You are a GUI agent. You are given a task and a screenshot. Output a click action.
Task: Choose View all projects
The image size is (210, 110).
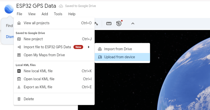(37, 23)
